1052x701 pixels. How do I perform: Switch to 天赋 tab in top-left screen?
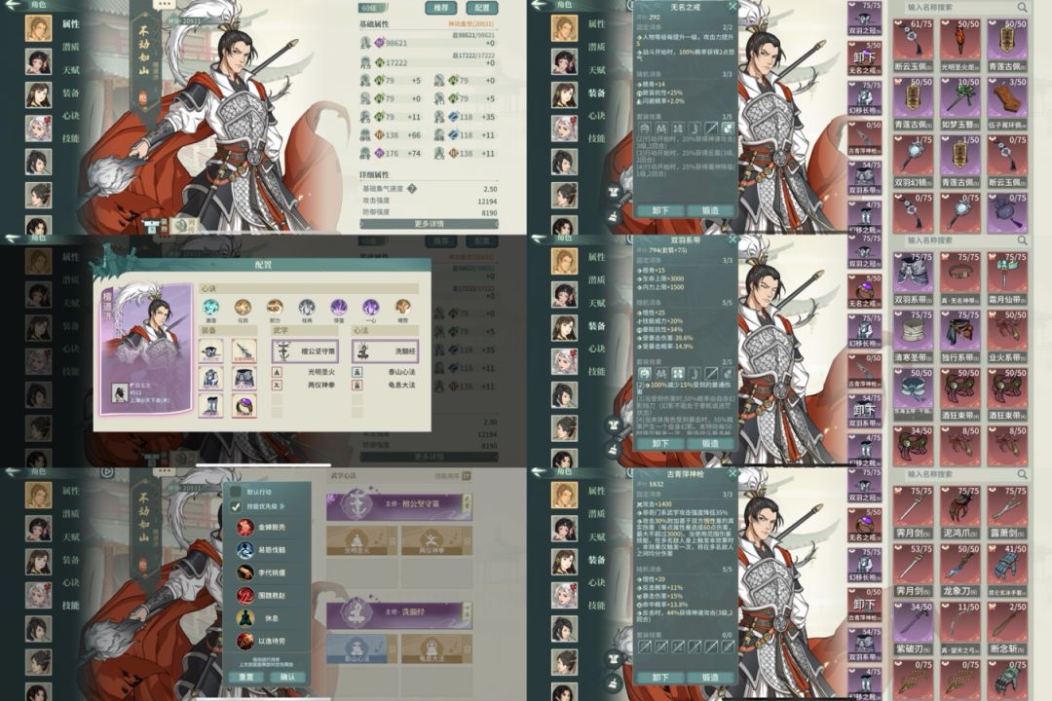click(70, 70)
